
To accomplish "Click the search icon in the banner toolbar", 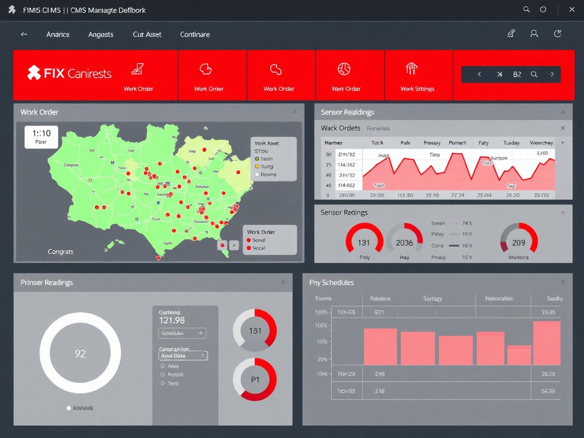I will click(x=534, y=74).
